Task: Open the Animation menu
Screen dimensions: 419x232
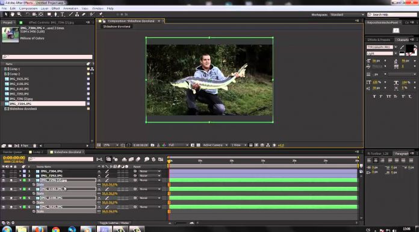Action: click(x=70, y=8)
